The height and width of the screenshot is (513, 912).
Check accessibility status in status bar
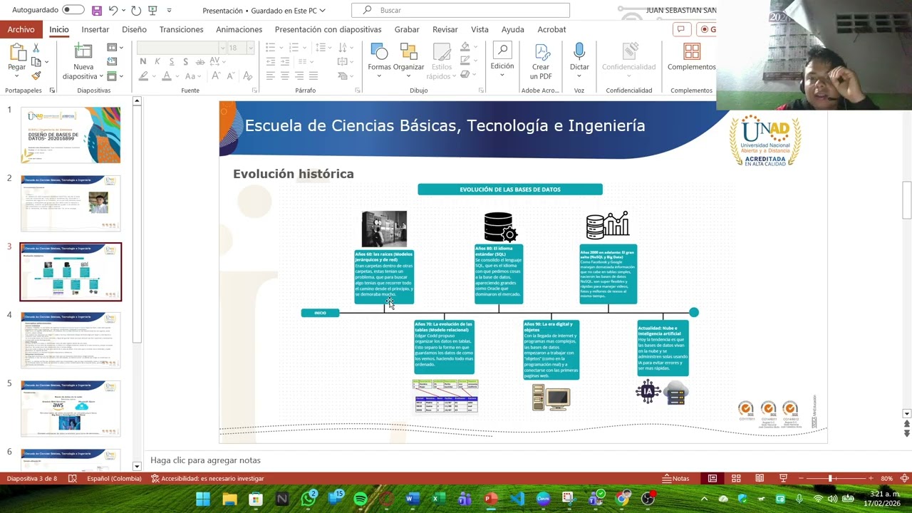[x=207, y=478]
